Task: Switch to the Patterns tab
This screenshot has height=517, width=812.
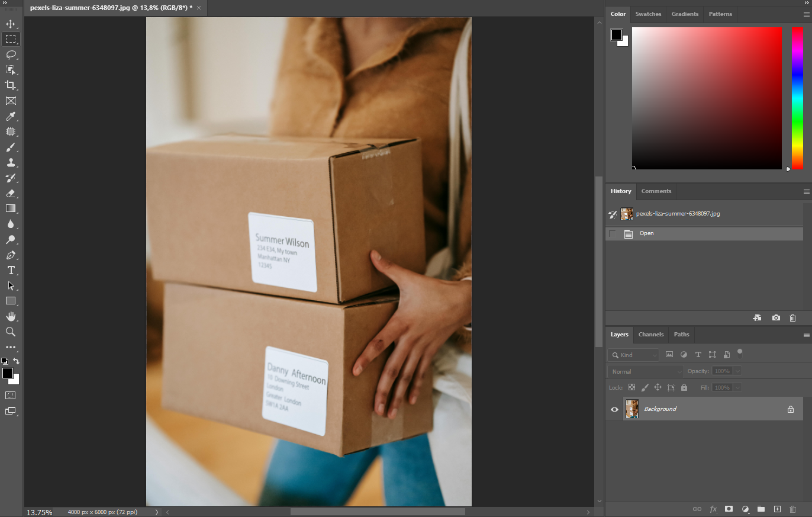Action: pos(720,14)
